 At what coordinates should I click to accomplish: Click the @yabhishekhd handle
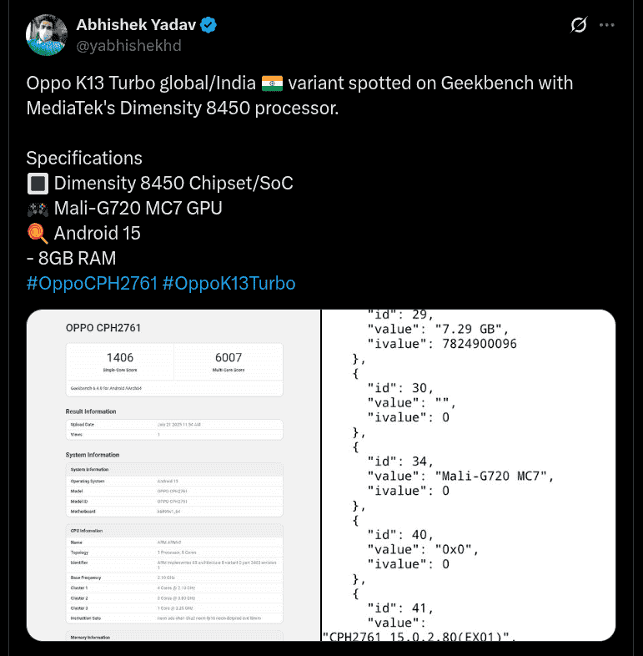[x=128, y=45]
